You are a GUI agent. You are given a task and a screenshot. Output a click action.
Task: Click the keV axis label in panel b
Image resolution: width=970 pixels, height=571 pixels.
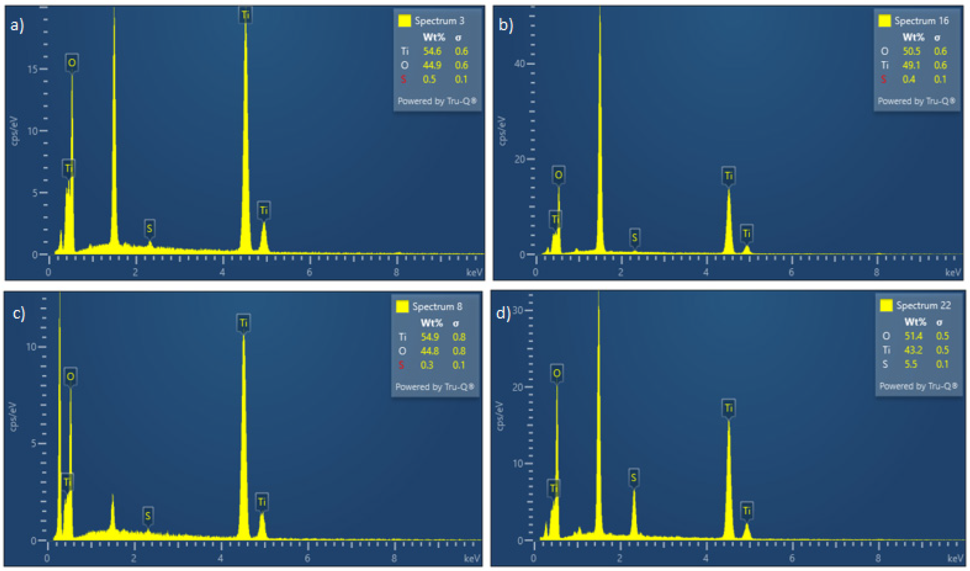[953, 272]
